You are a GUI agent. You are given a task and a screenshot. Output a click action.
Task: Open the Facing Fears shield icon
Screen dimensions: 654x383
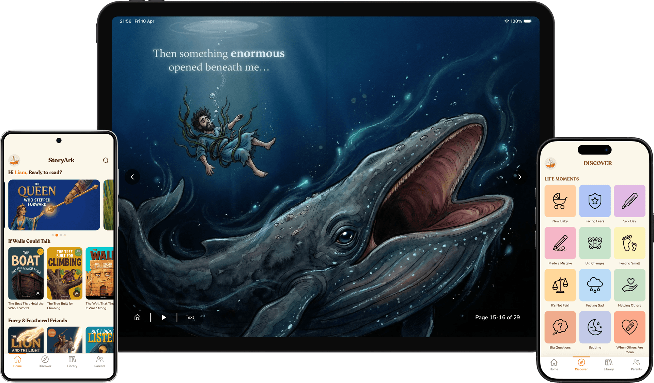tap(595, 201)
